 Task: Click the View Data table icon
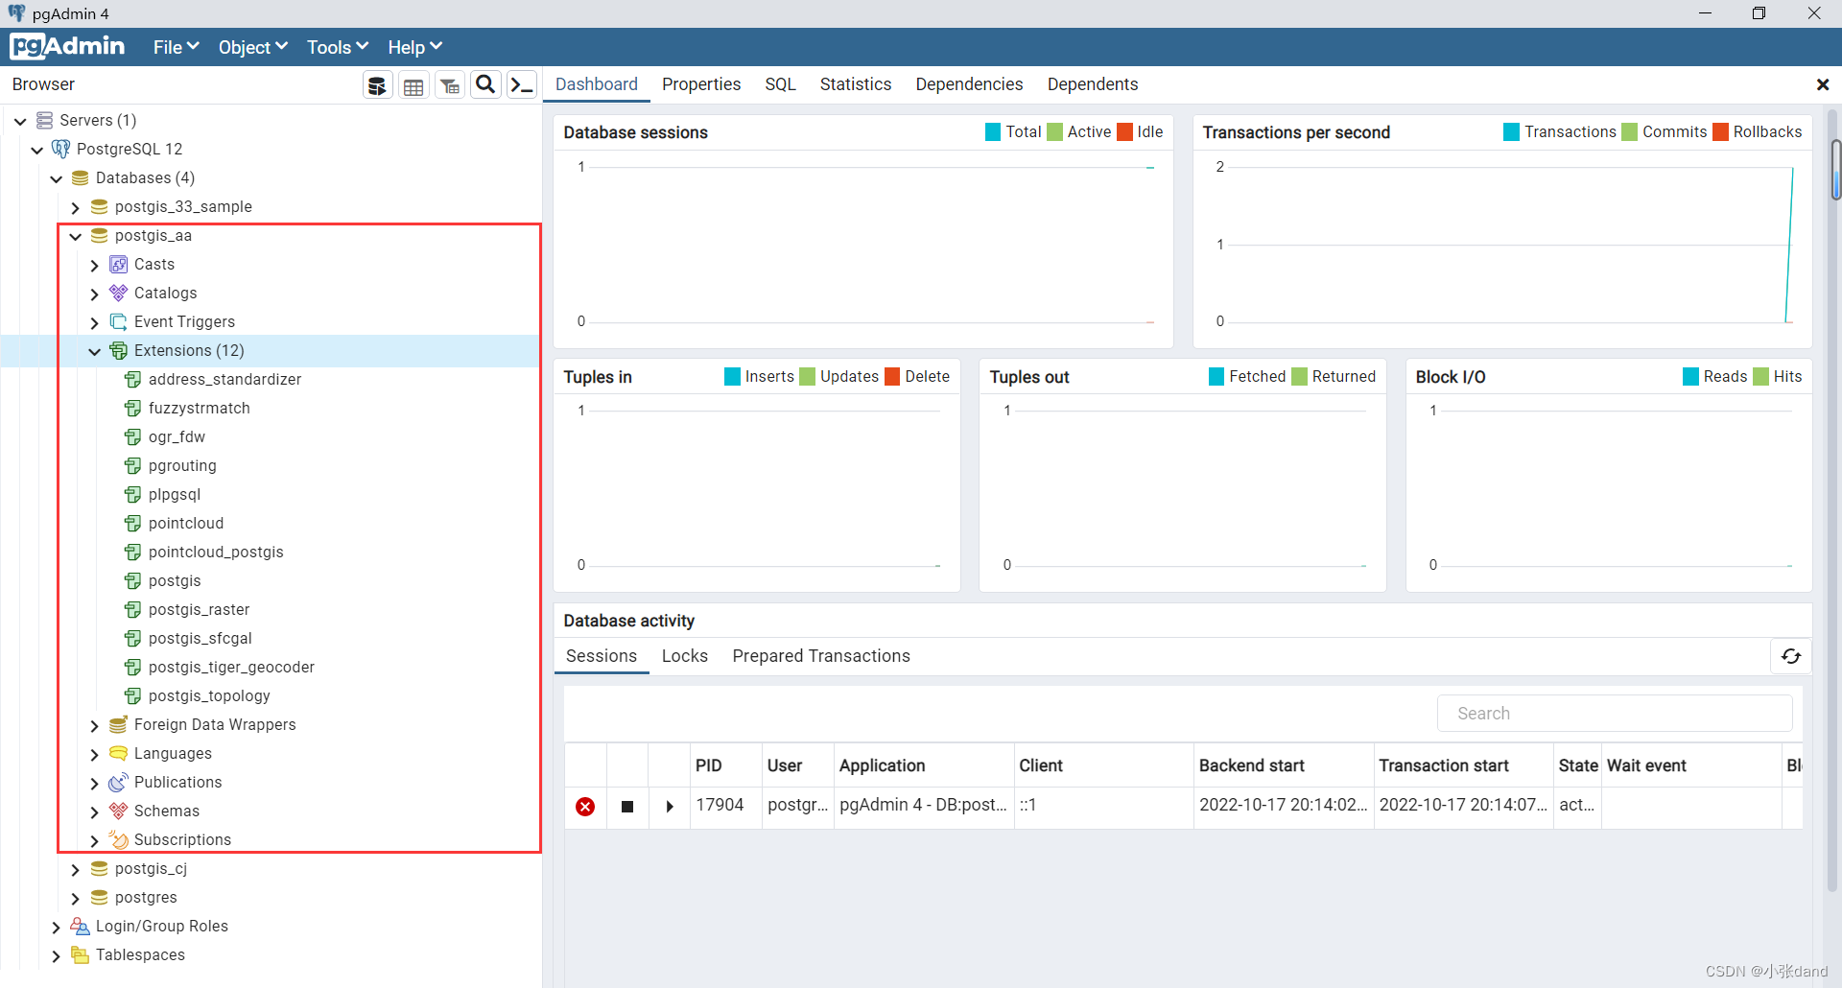(413, 85)
